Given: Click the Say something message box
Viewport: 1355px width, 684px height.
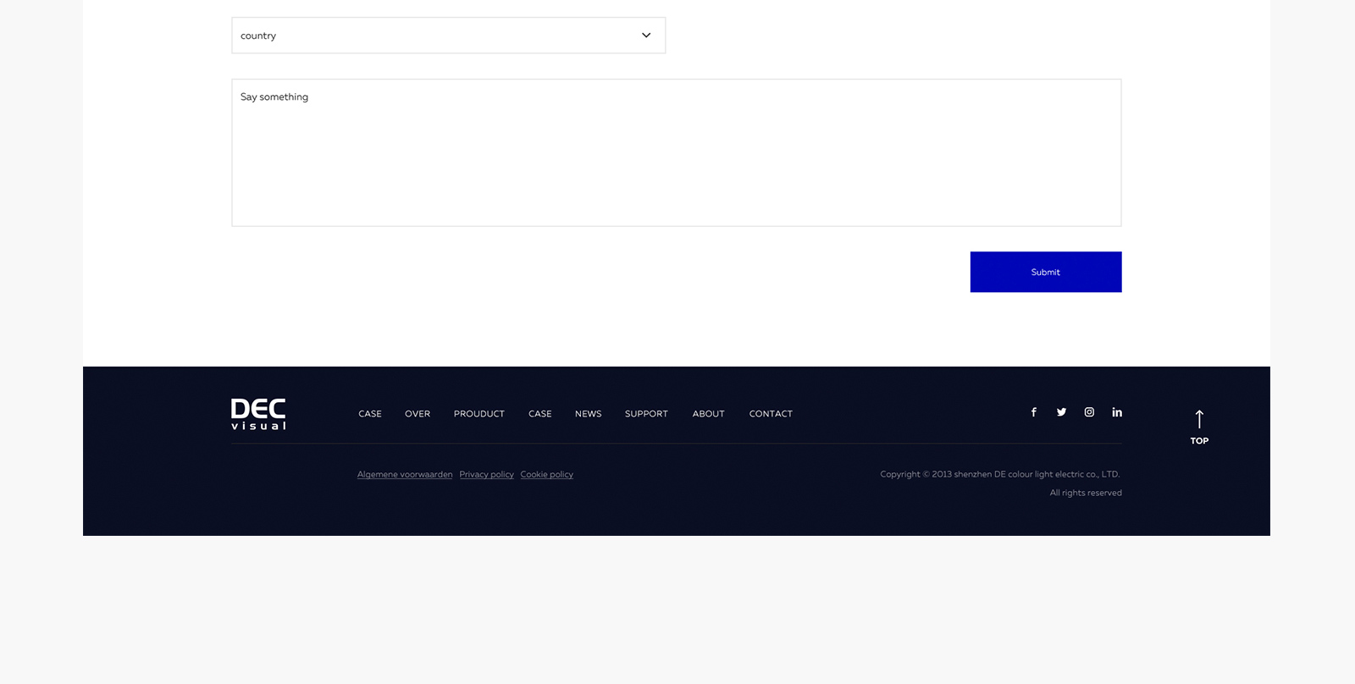Looking at the screenshot, I should (x=676, y=152).
